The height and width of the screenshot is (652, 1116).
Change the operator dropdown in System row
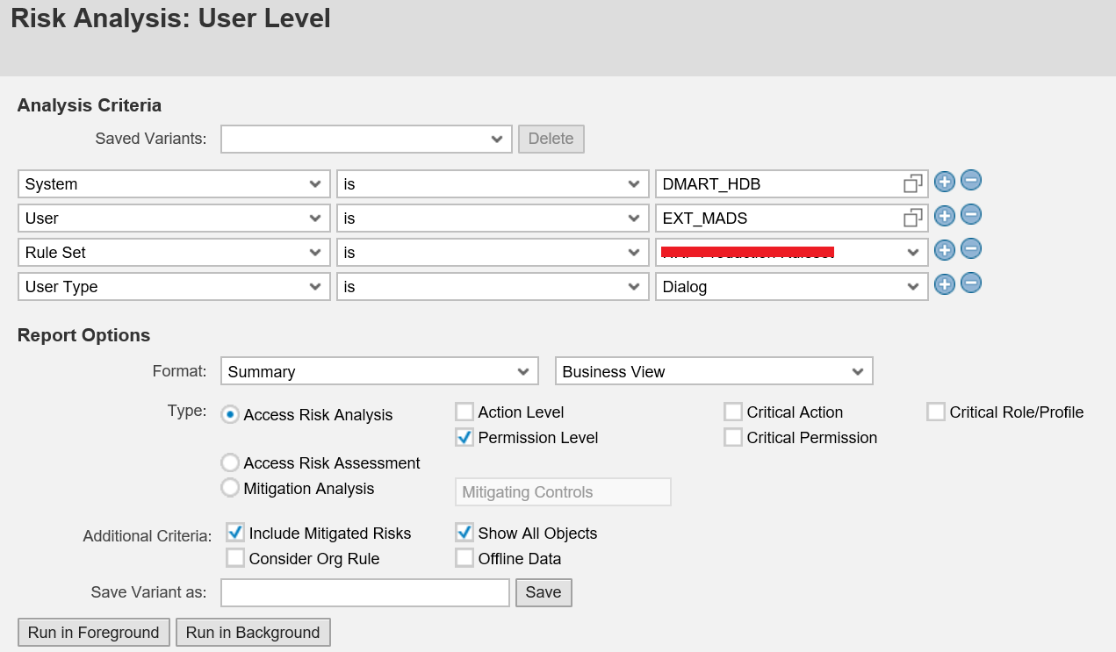(x=493, y=184)
